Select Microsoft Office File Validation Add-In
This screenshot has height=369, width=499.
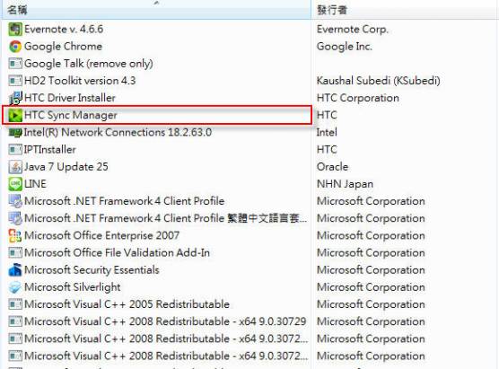coord(156,253)
